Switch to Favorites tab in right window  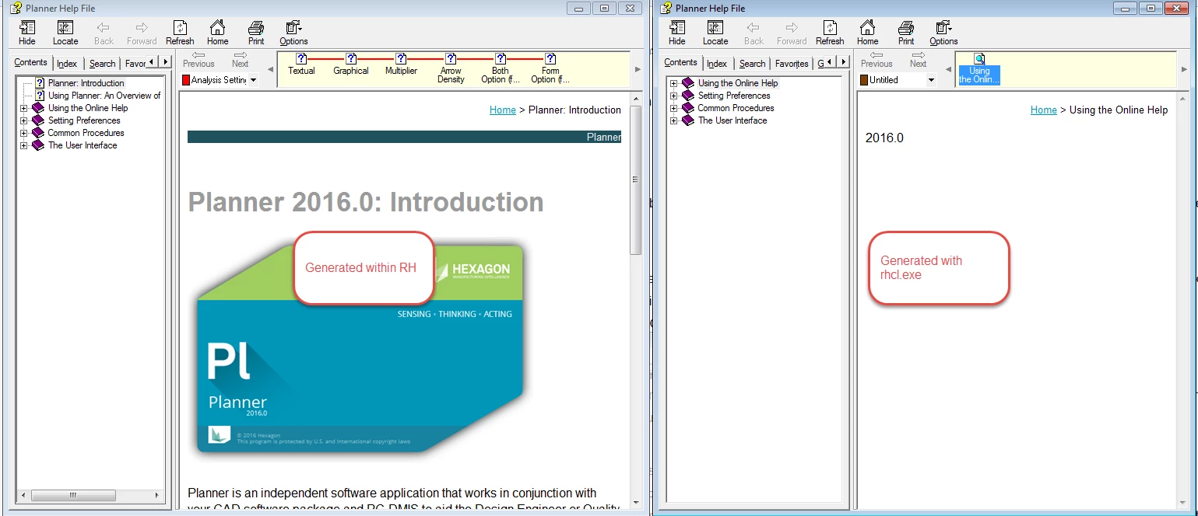click(792, 64)
